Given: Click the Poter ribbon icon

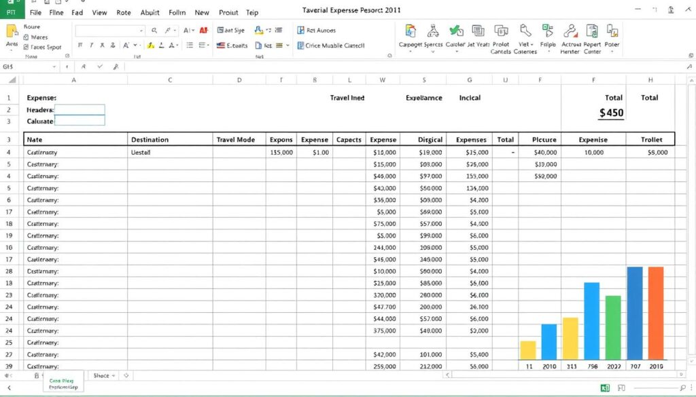Looking at the screenshot, I should (612, 31).
